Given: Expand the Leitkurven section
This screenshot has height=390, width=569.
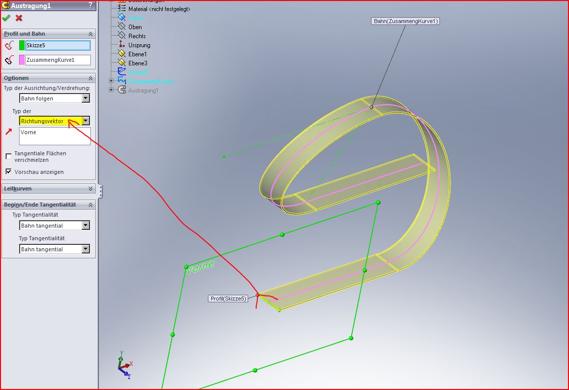Looking at the screenshot, I should [90, 188].
